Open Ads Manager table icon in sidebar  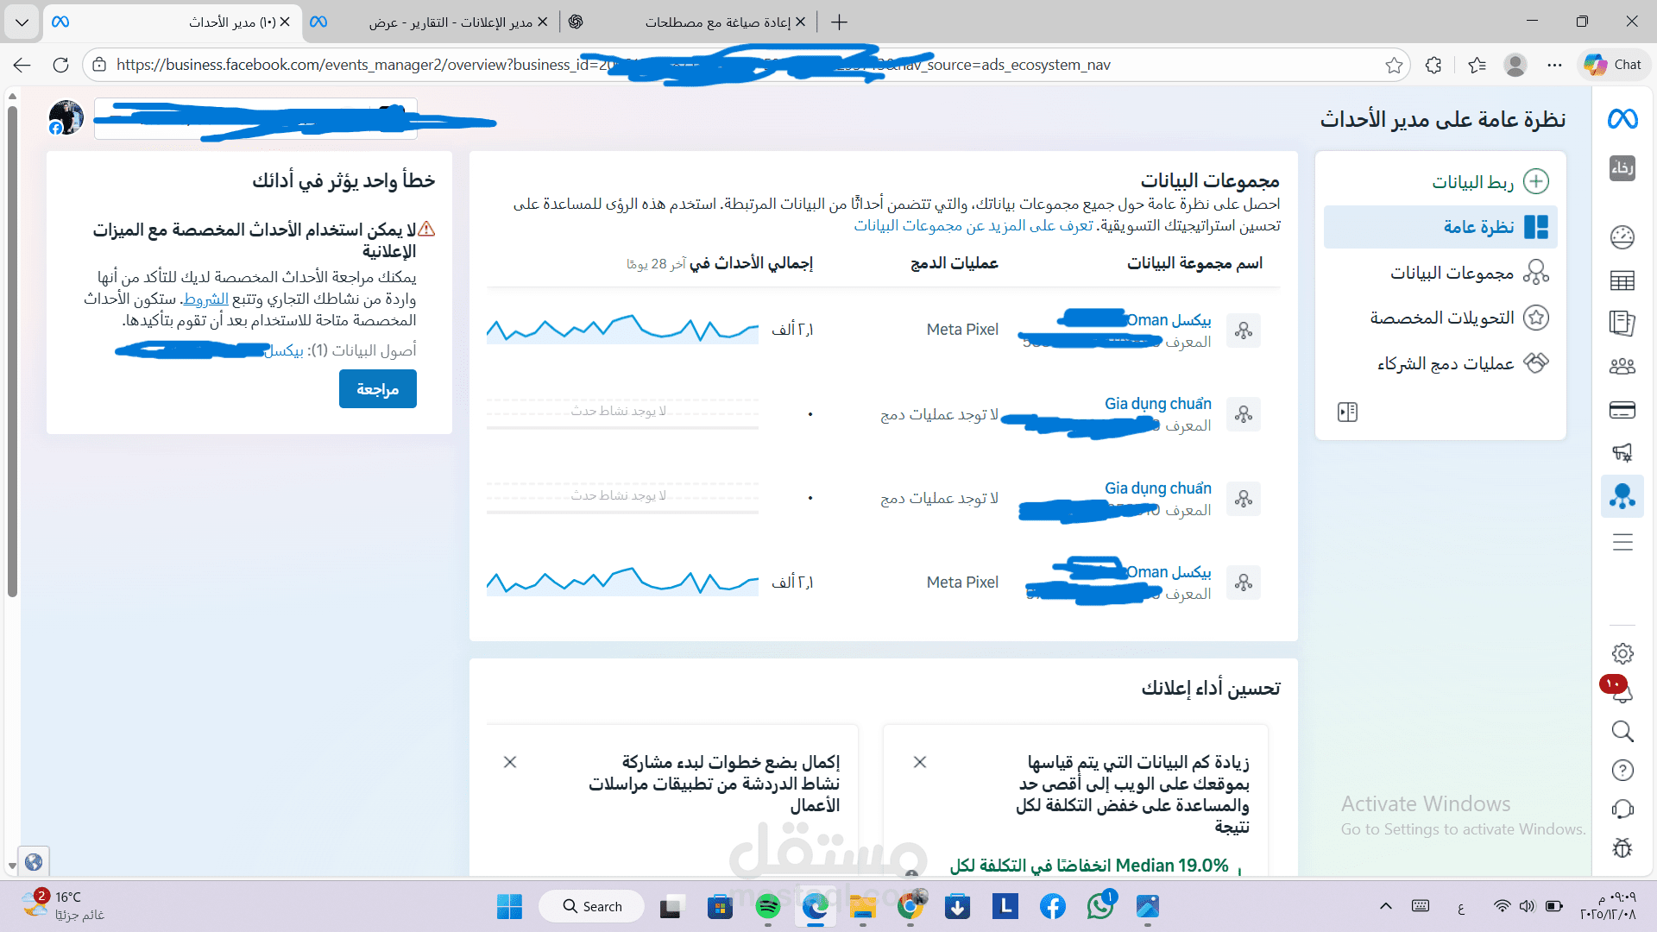pos(1622,280)
